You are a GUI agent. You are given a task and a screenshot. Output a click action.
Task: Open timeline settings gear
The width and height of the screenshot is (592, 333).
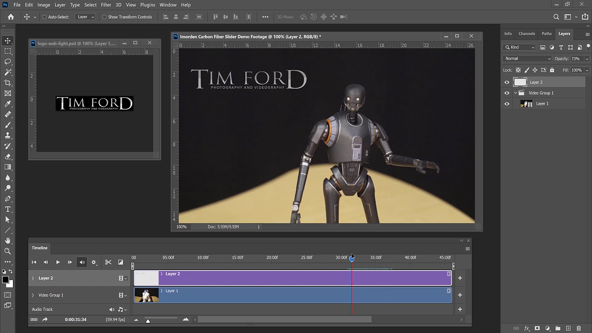pos(94,262)
